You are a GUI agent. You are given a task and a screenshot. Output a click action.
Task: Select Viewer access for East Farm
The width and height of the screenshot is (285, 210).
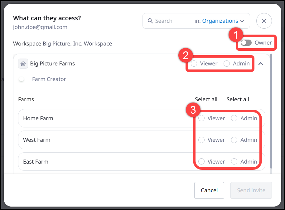pos(201,161)
